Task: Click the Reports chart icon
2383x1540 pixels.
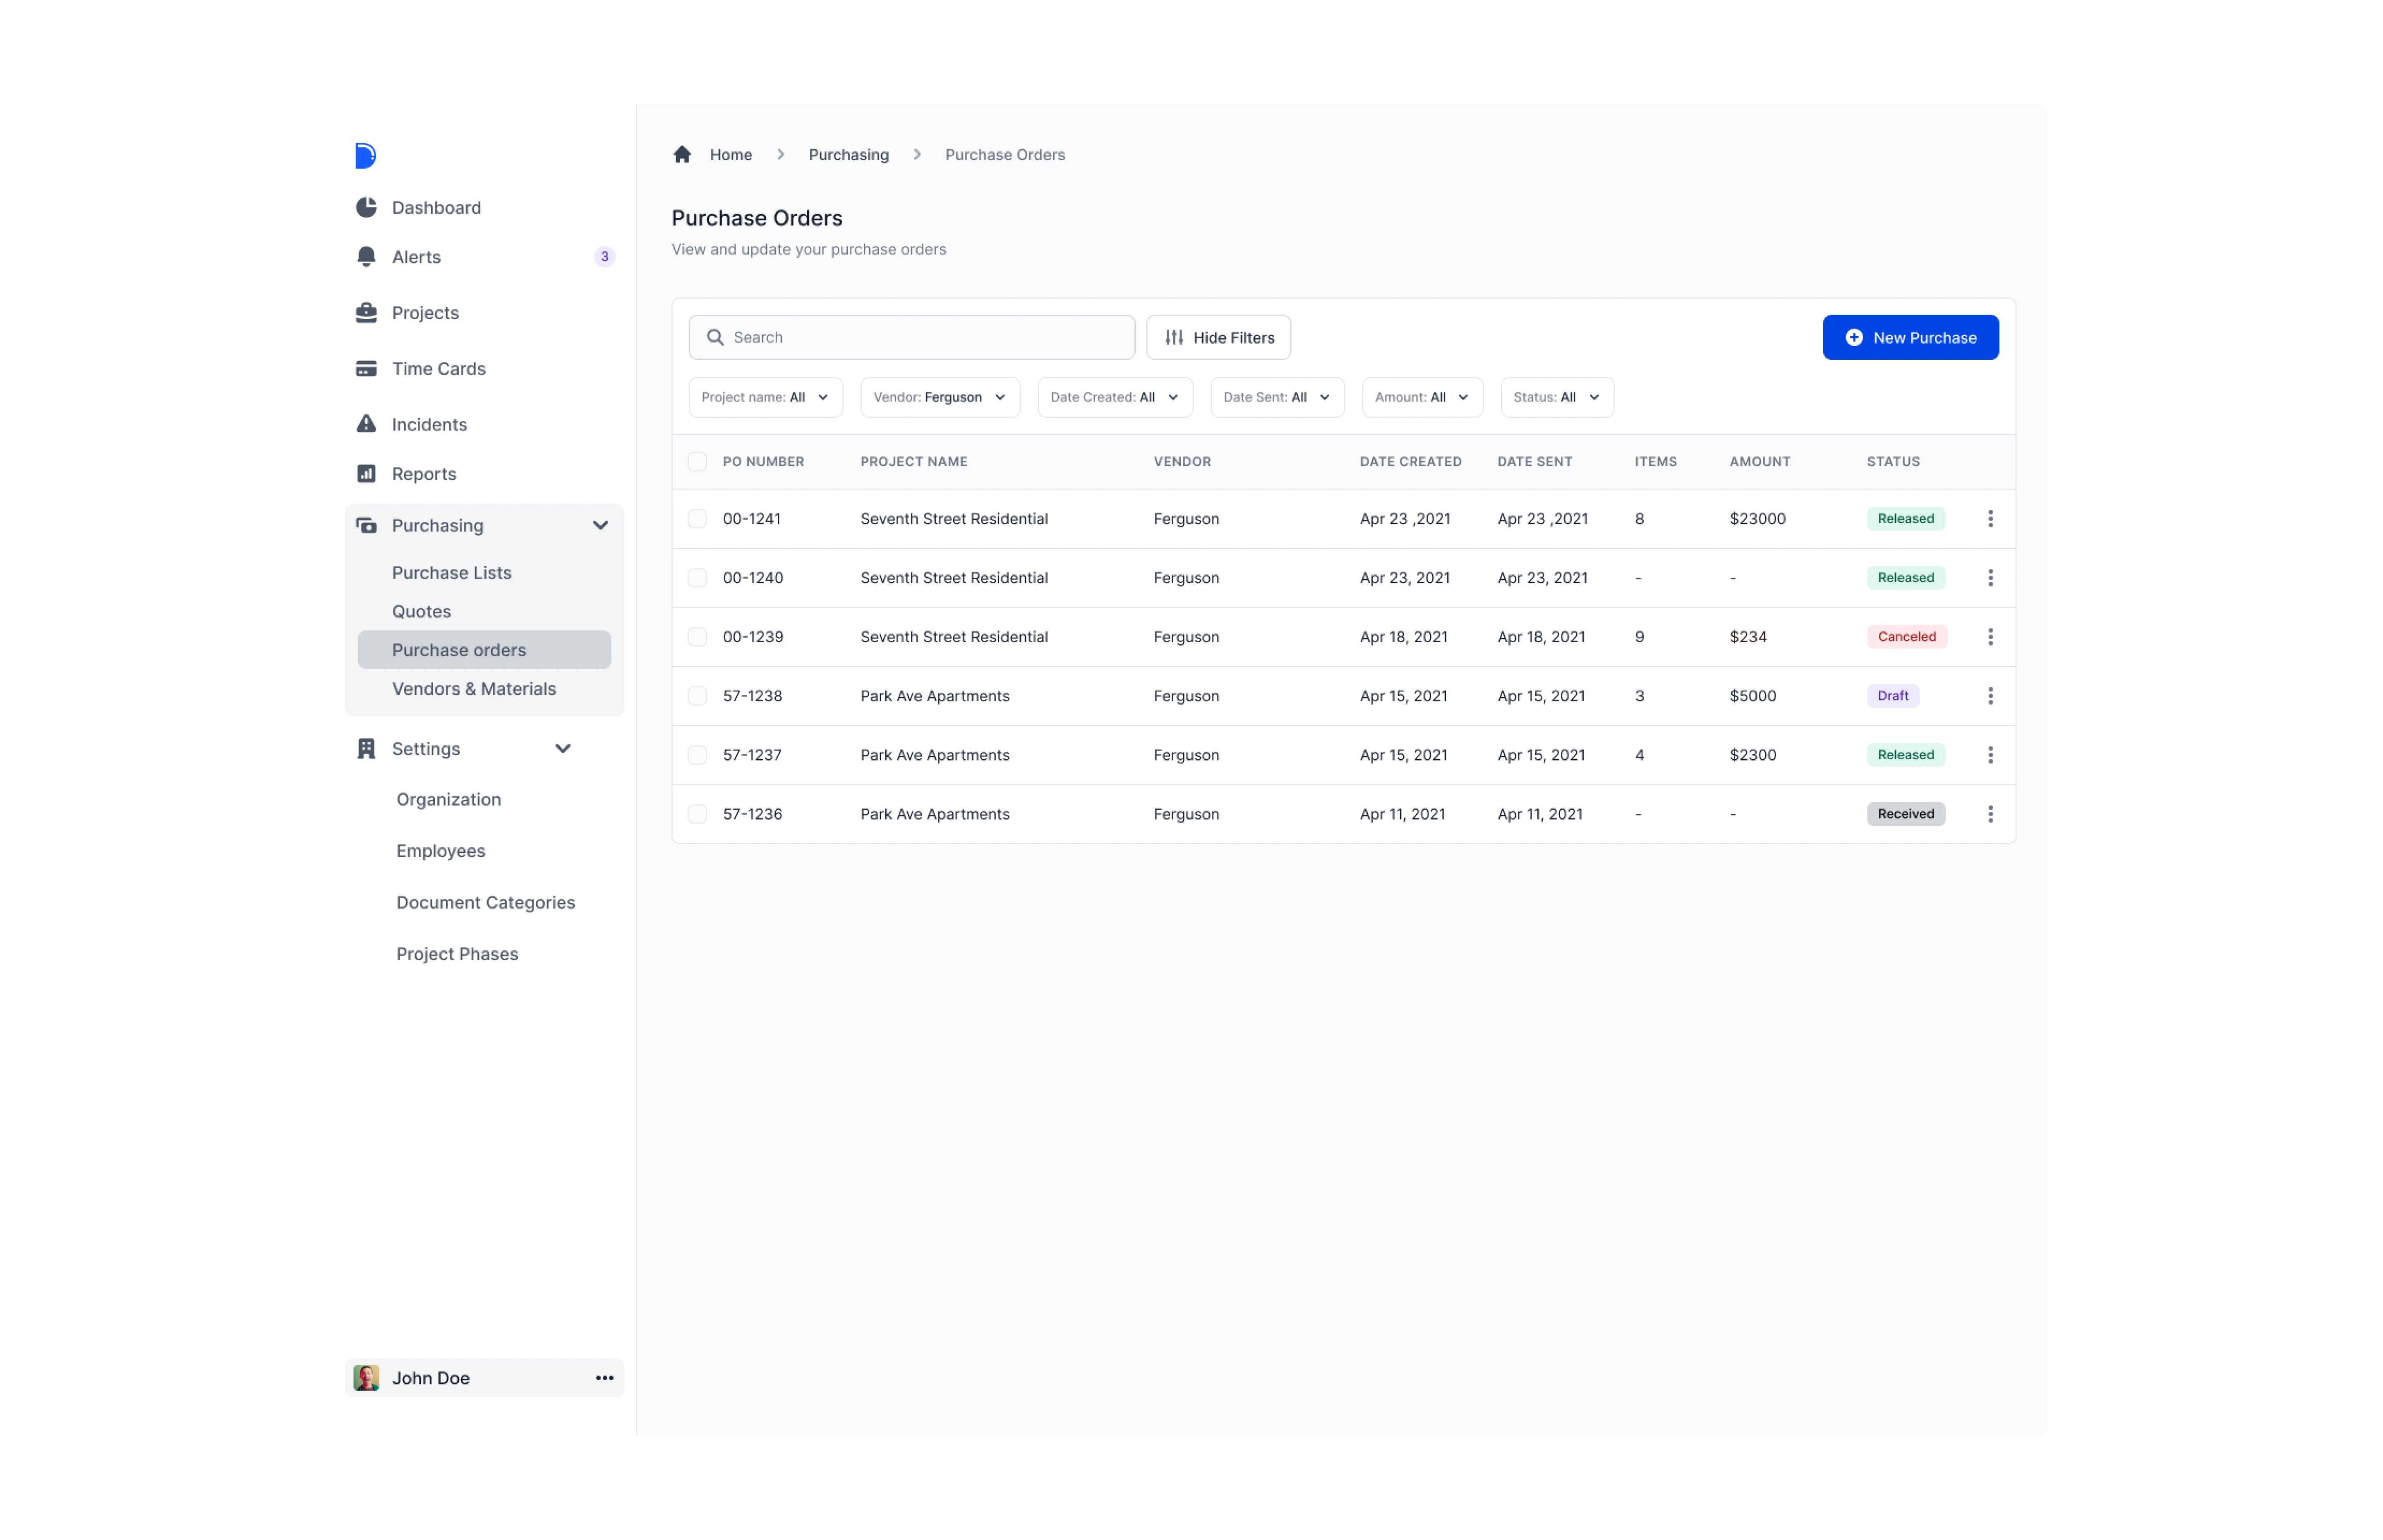Action: click(366, 474)
